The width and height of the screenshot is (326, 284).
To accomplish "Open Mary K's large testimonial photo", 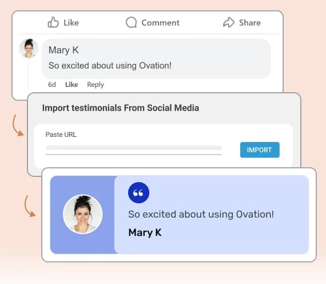I will pos(83,214).
